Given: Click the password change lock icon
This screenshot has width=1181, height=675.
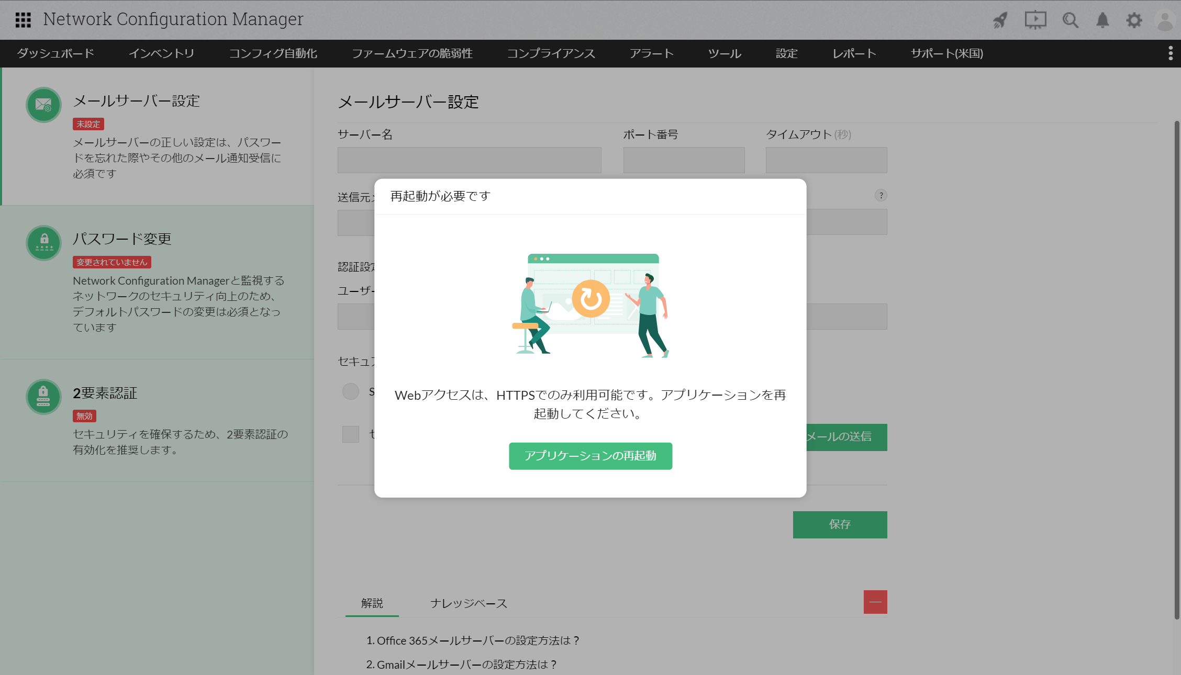Looking at the screenshot, I should click(x=43, y=243).
